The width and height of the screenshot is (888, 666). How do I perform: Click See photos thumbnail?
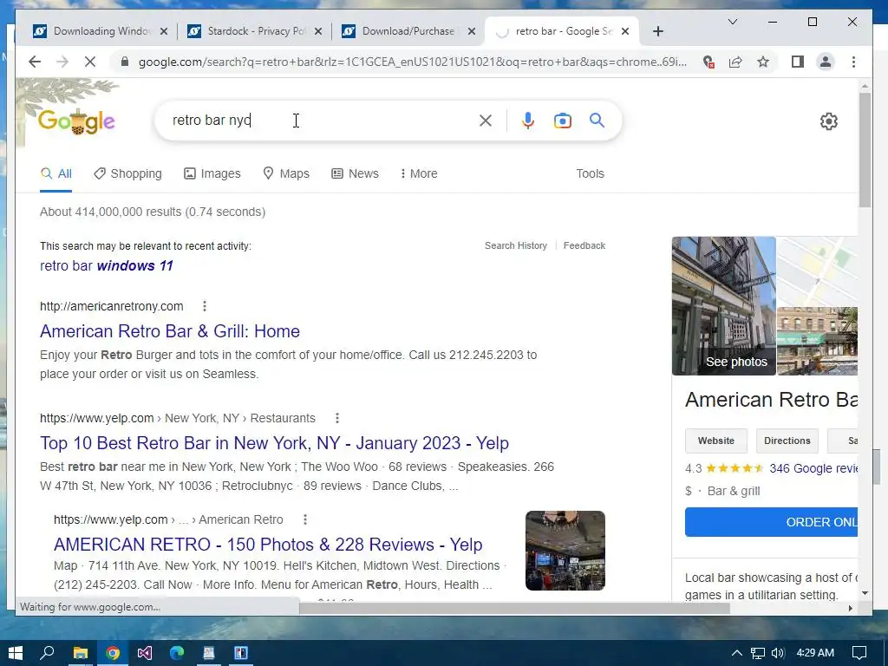click(724, 306)
